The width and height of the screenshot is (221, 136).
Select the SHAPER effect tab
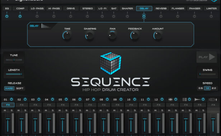(x=127, y=9)
